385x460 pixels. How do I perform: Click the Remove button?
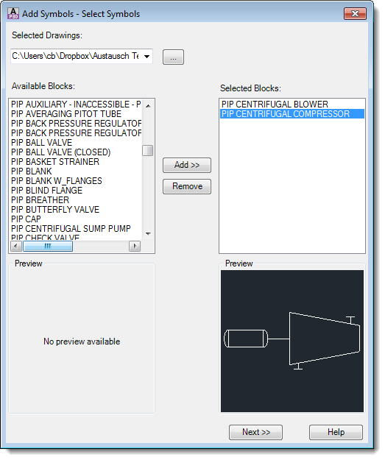(187, 187)
